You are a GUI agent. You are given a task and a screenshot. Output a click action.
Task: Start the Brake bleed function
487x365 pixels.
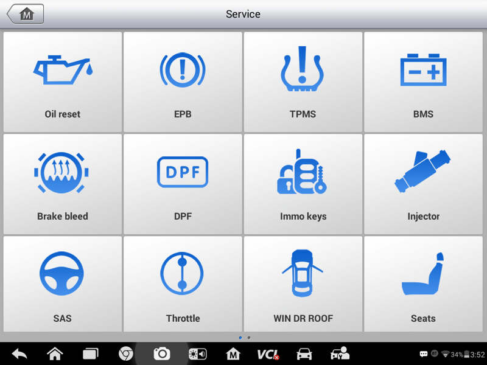point(63,184)
